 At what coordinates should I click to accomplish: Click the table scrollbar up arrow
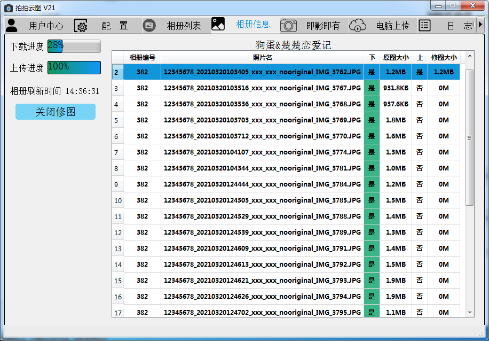[470, 56]
